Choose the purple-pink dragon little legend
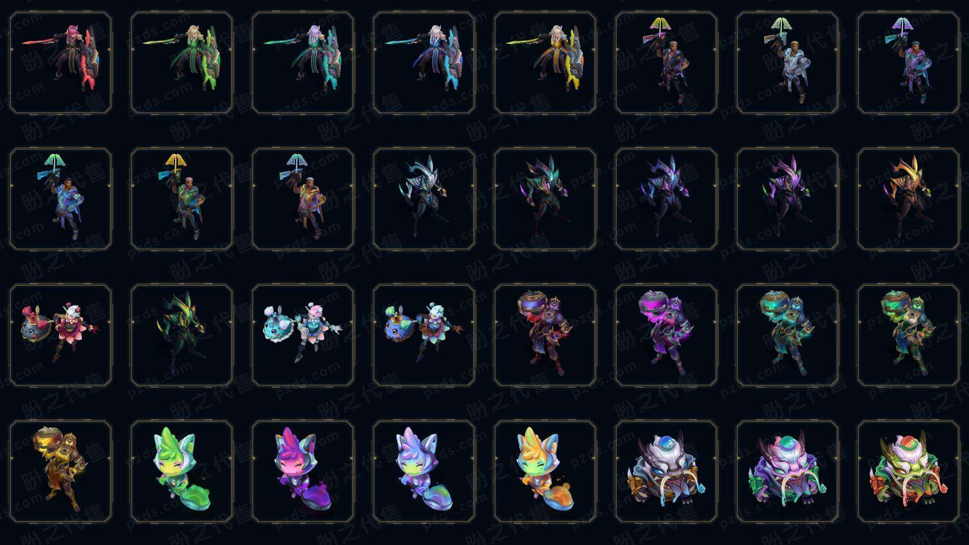This screenshot has height=545, width=969. [787, 471]
